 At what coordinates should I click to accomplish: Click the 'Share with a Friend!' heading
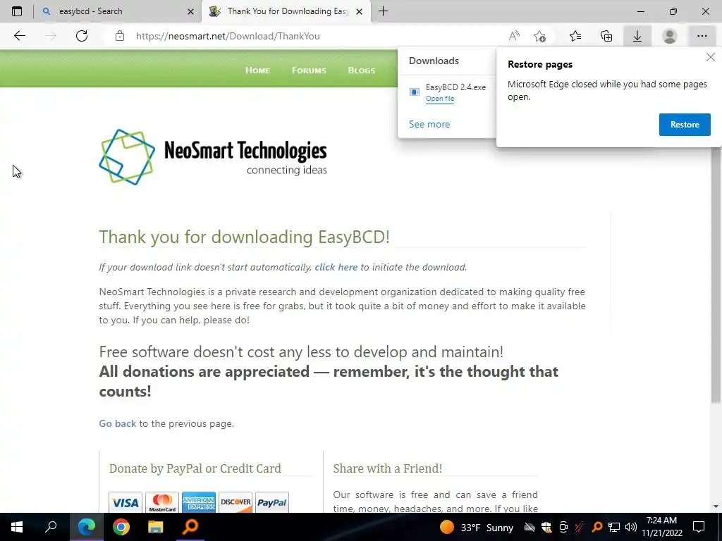coord(388,468)
